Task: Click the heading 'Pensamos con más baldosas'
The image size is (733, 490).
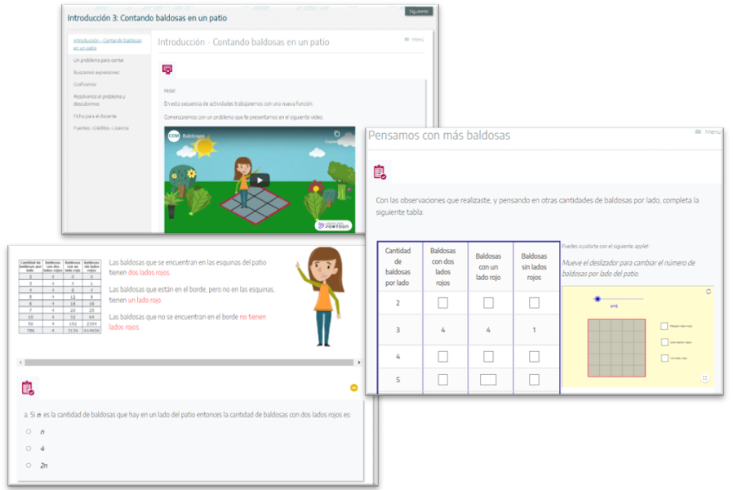Action: [439, 136]
